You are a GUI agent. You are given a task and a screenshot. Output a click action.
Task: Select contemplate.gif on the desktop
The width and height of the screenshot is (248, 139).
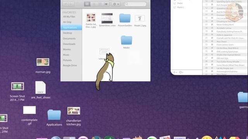(29, 110)
